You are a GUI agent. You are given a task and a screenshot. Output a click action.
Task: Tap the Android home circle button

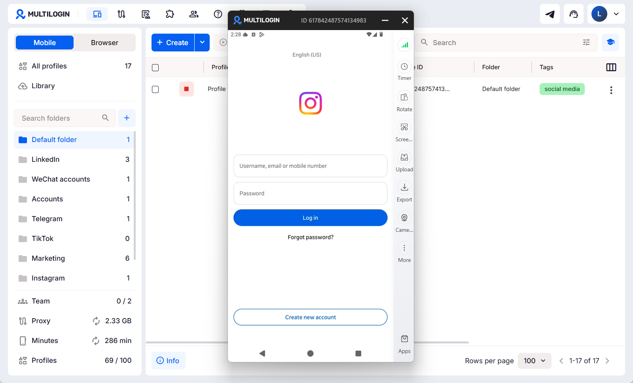311,353
